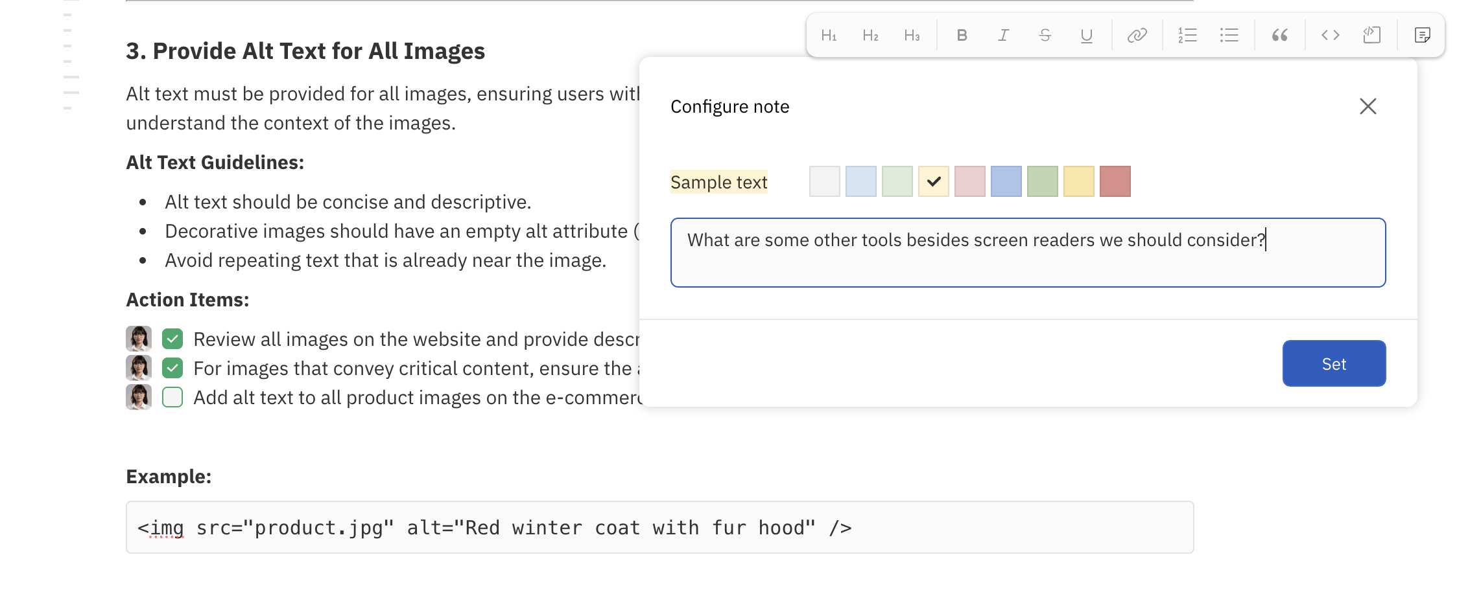Uncheck 'For images that convey critical content' item

pyautogui.click(x=172, y=368)
